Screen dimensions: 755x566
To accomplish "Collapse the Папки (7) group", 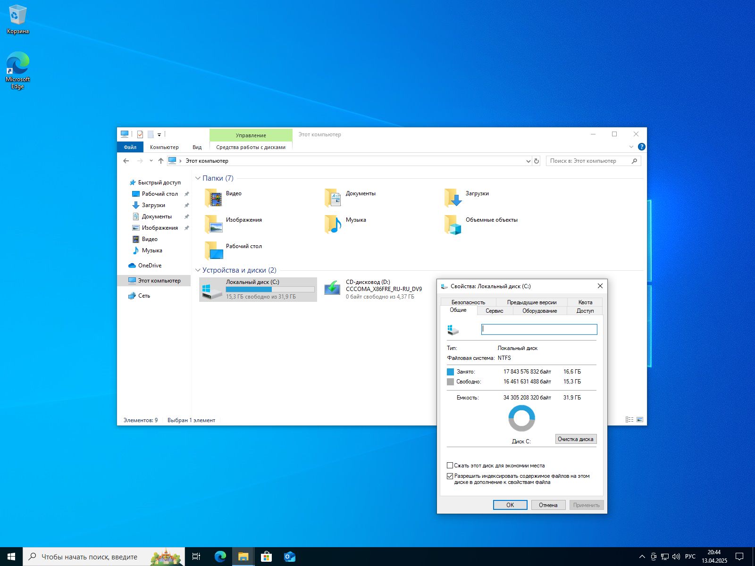I will coord(198,178).
